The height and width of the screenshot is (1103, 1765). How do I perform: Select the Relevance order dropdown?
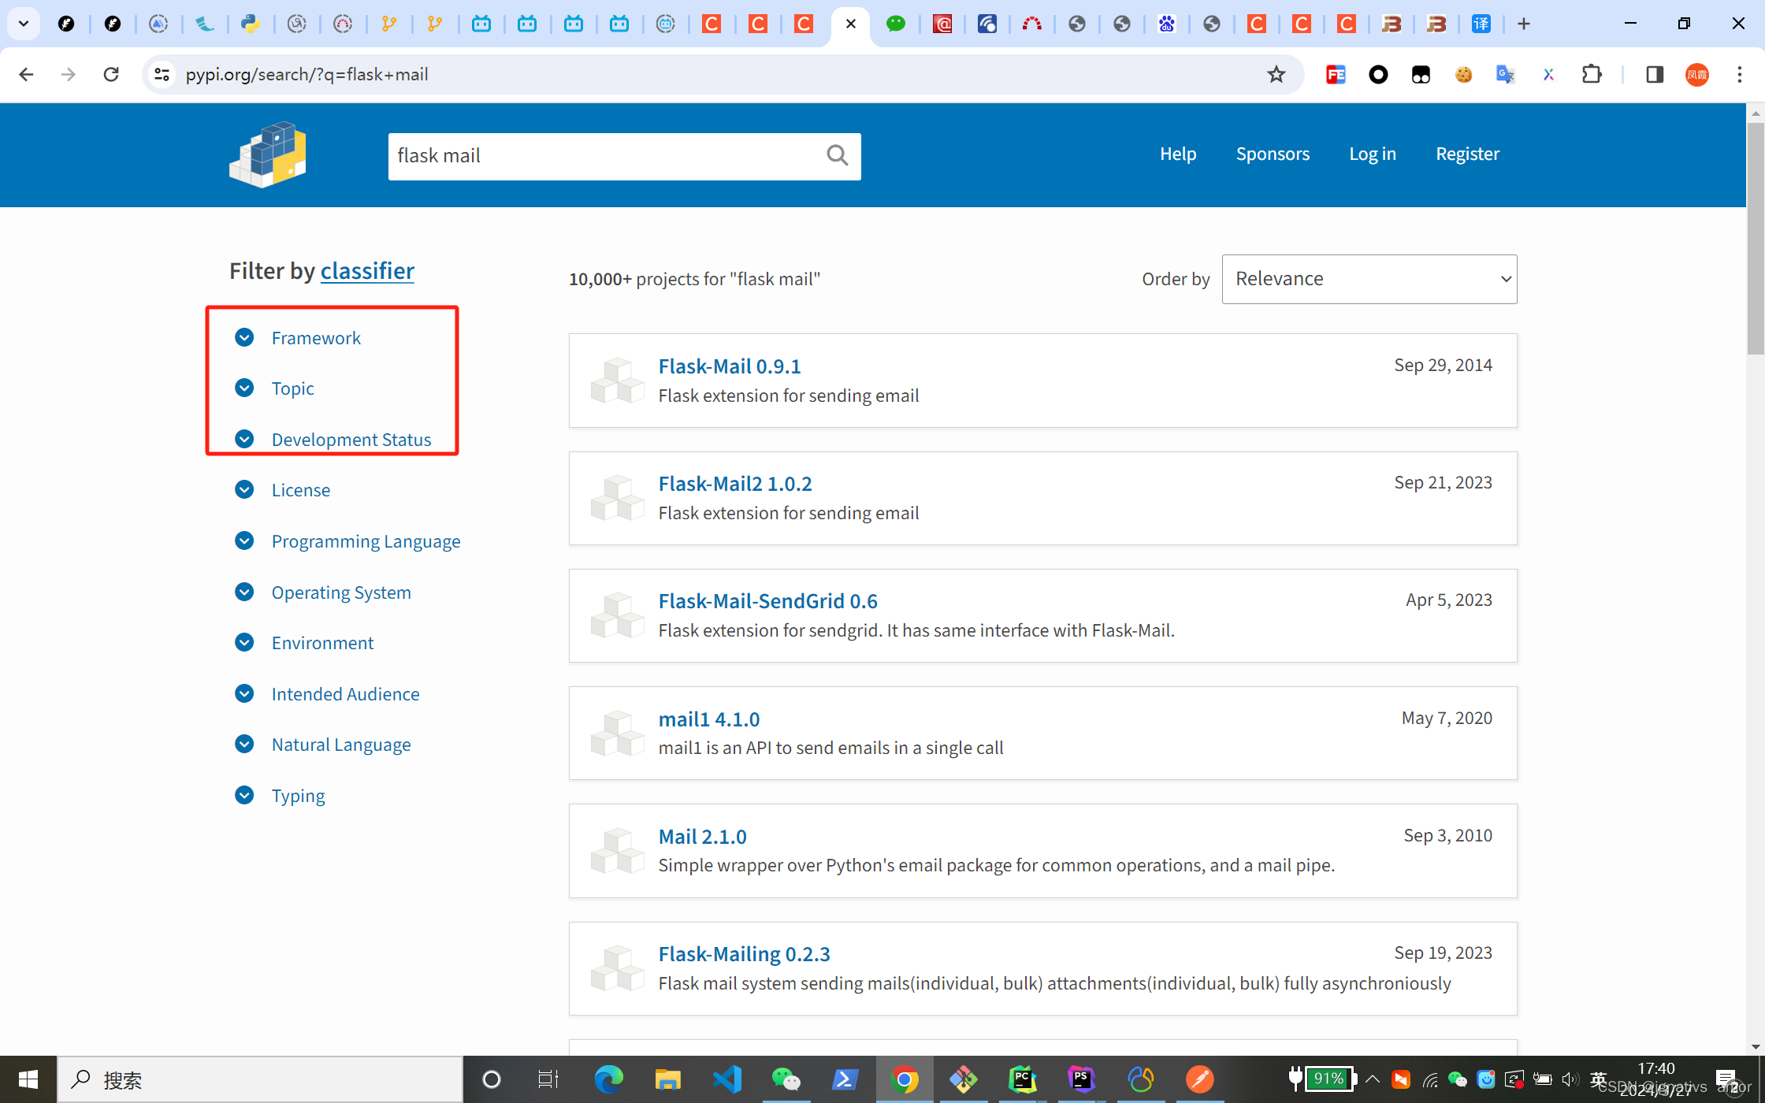point(1369,278)
